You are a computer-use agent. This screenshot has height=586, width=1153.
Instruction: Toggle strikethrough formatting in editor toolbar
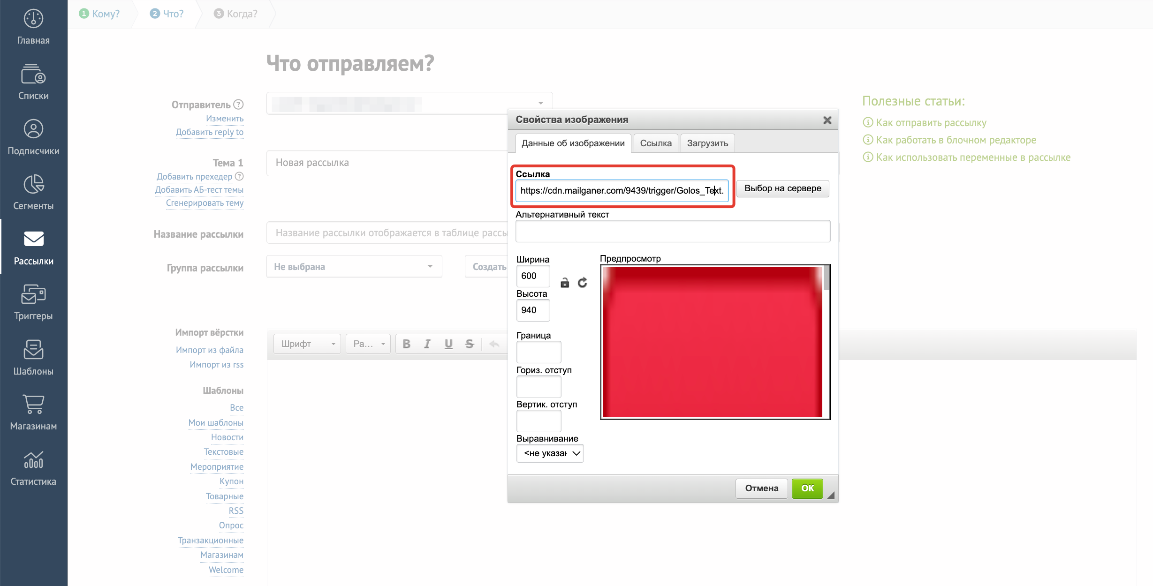(470, 344)
